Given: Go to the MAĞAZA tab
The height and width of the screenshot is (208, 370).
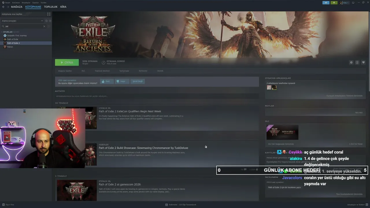Looking at the screenshot, I should [17, 7].
